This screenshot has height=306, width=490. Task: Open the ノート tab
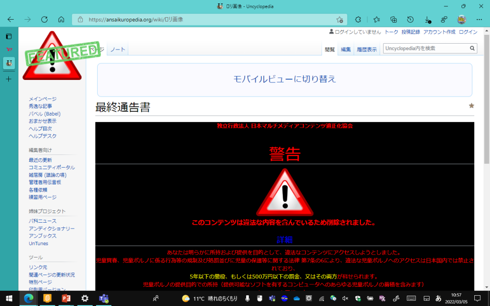(x=117, y=49)
